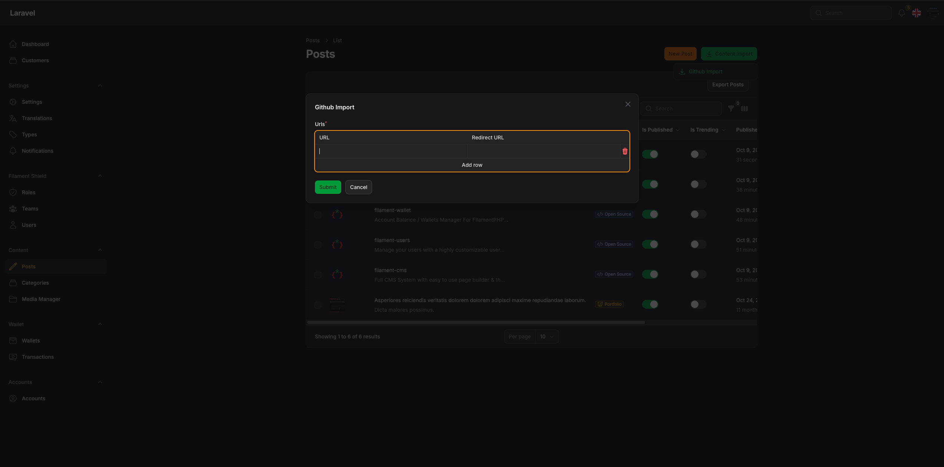Click the table filter funnel icon
This screenshot has width=944, height=467.
pyautogui.click(x=731, y=109)
